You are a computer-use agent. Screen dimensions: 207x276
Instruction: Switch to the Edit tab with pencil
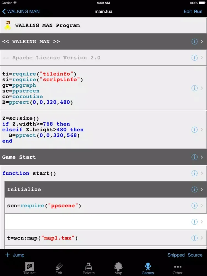click(59, 269)
